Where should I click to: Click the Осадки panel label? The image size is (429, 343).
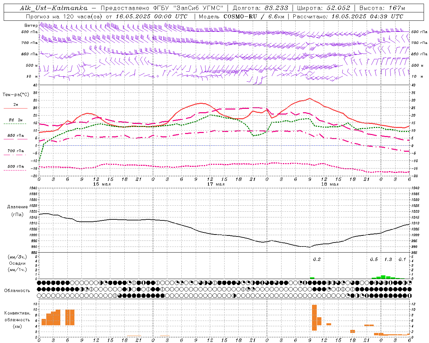click(17, 263)
